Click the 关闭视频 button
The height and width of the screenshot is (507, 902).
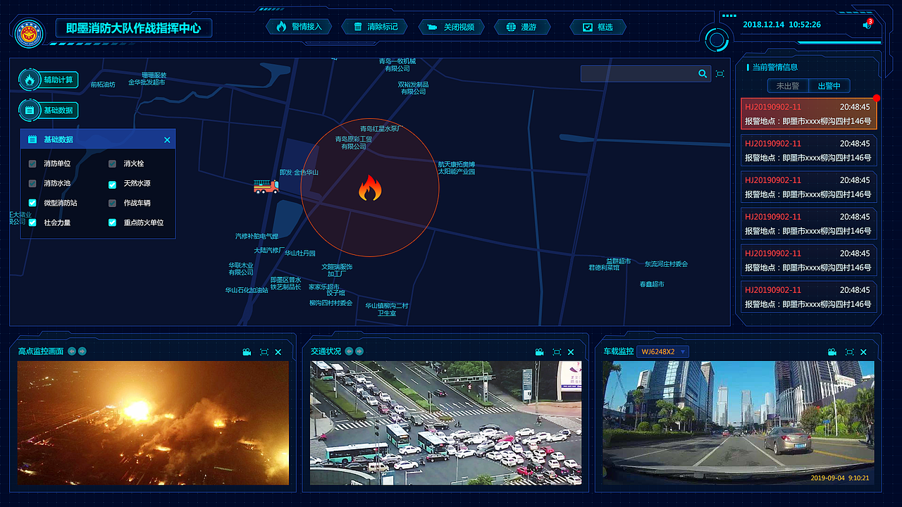(x=451, y=27)
